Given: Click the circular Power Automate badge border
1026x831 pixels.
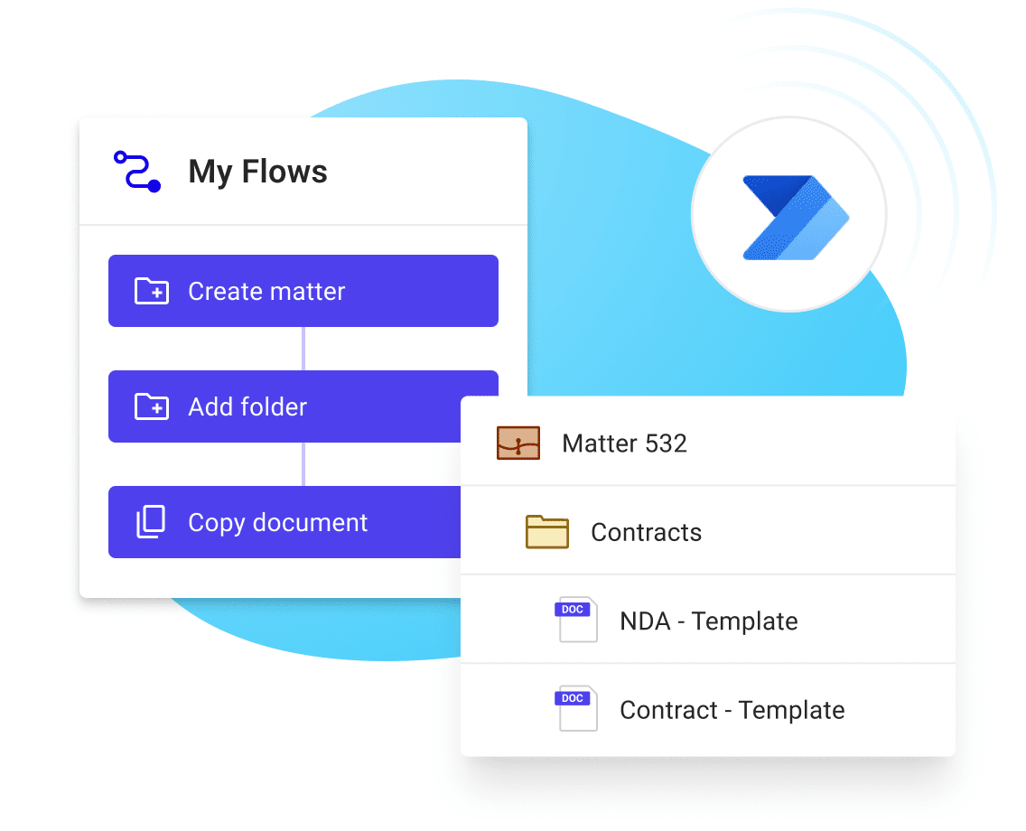Looking at the screenshot, I should 789,120.
